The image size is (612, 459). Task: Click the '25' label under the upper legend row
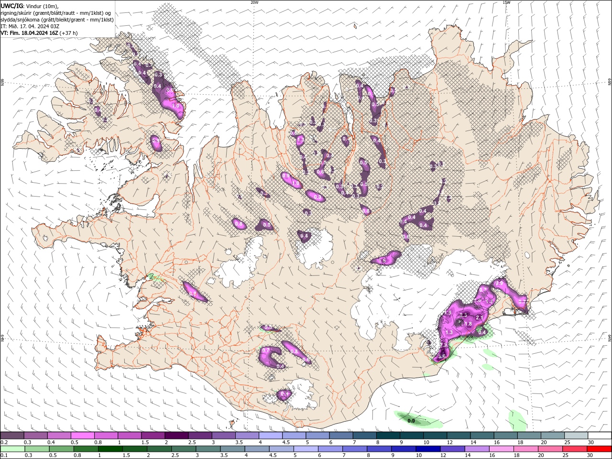click(x=568, y=442)
